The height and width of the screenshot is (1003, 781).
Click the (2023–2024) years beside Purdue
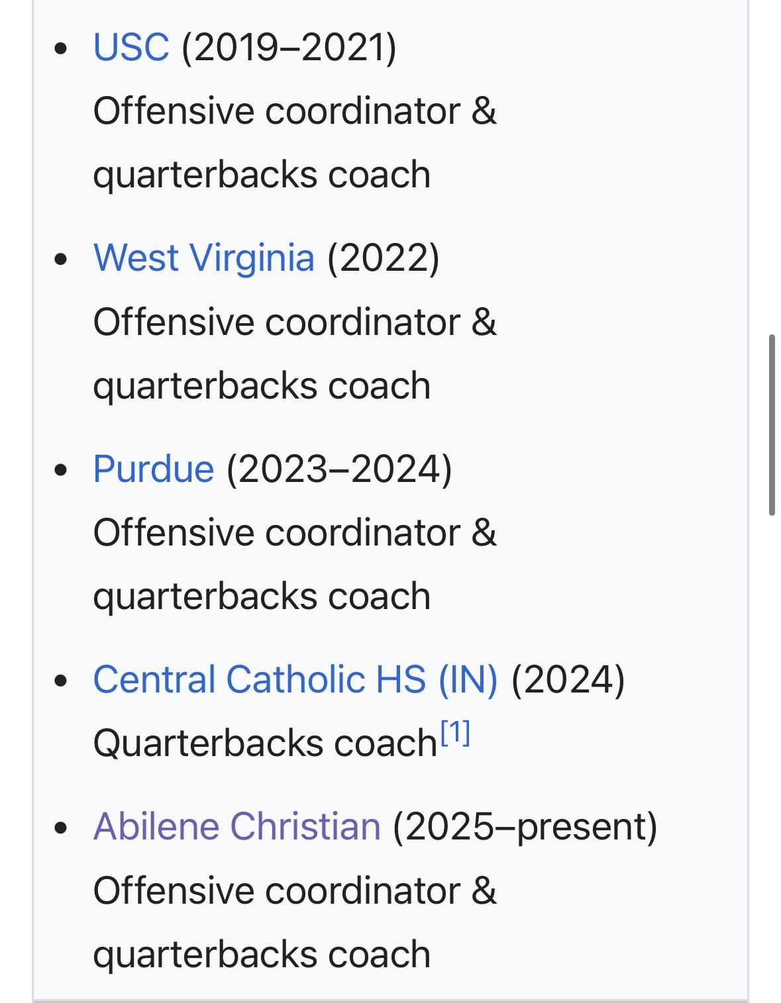tap(339, 469)
